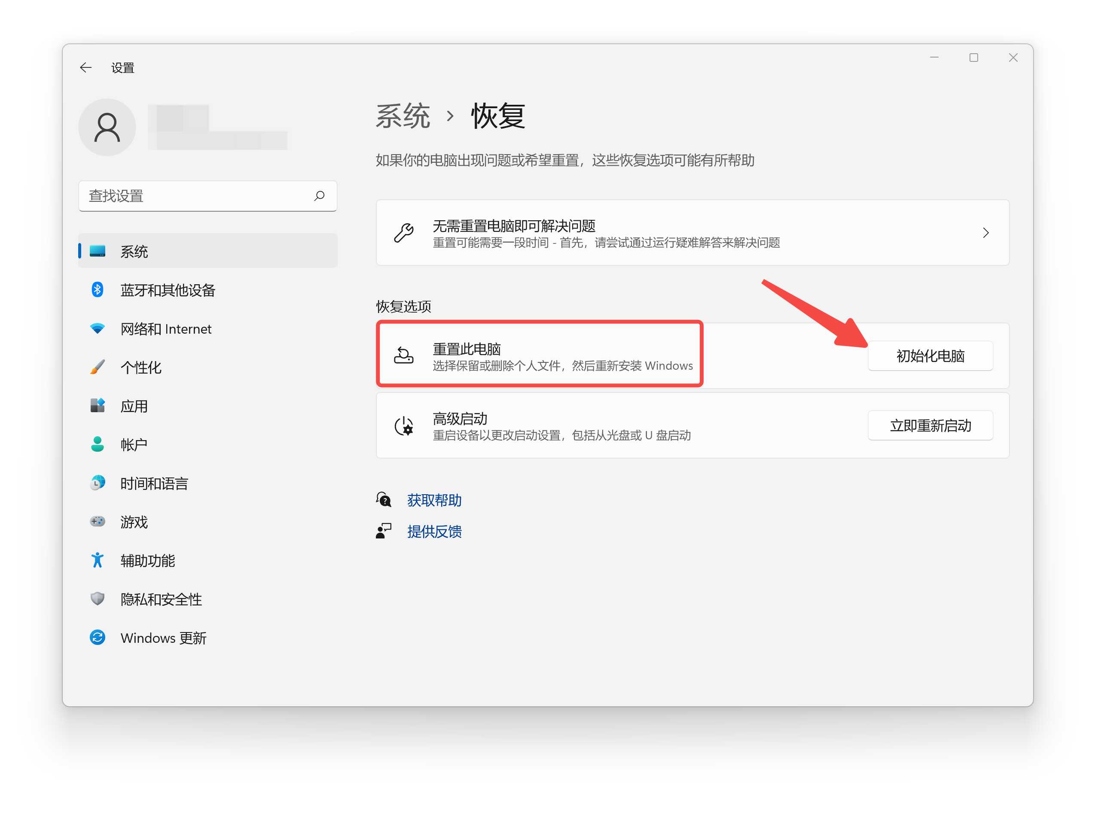
Task: Open the 提供反馈 link
Action: (434, 531)
